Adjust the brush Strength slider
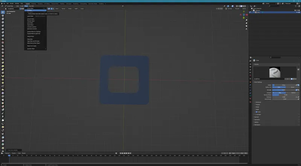Image resolution: width=301 pixels, height=166 pixels. point(284,90)
